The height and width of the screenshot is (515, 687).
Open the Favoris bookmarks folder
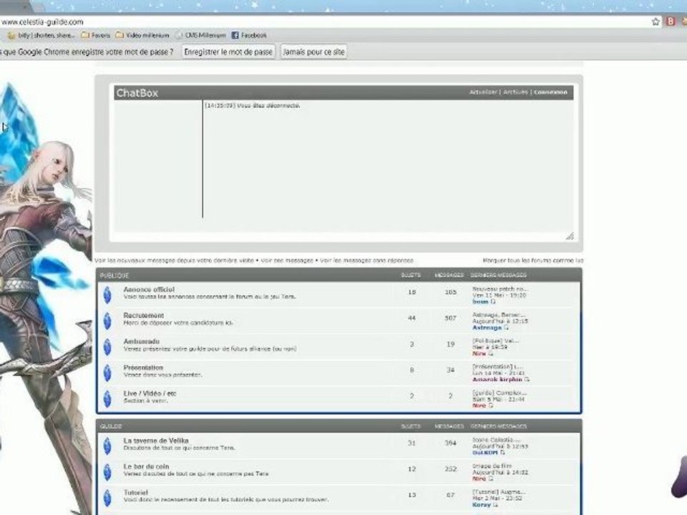[x=95, y=35]
